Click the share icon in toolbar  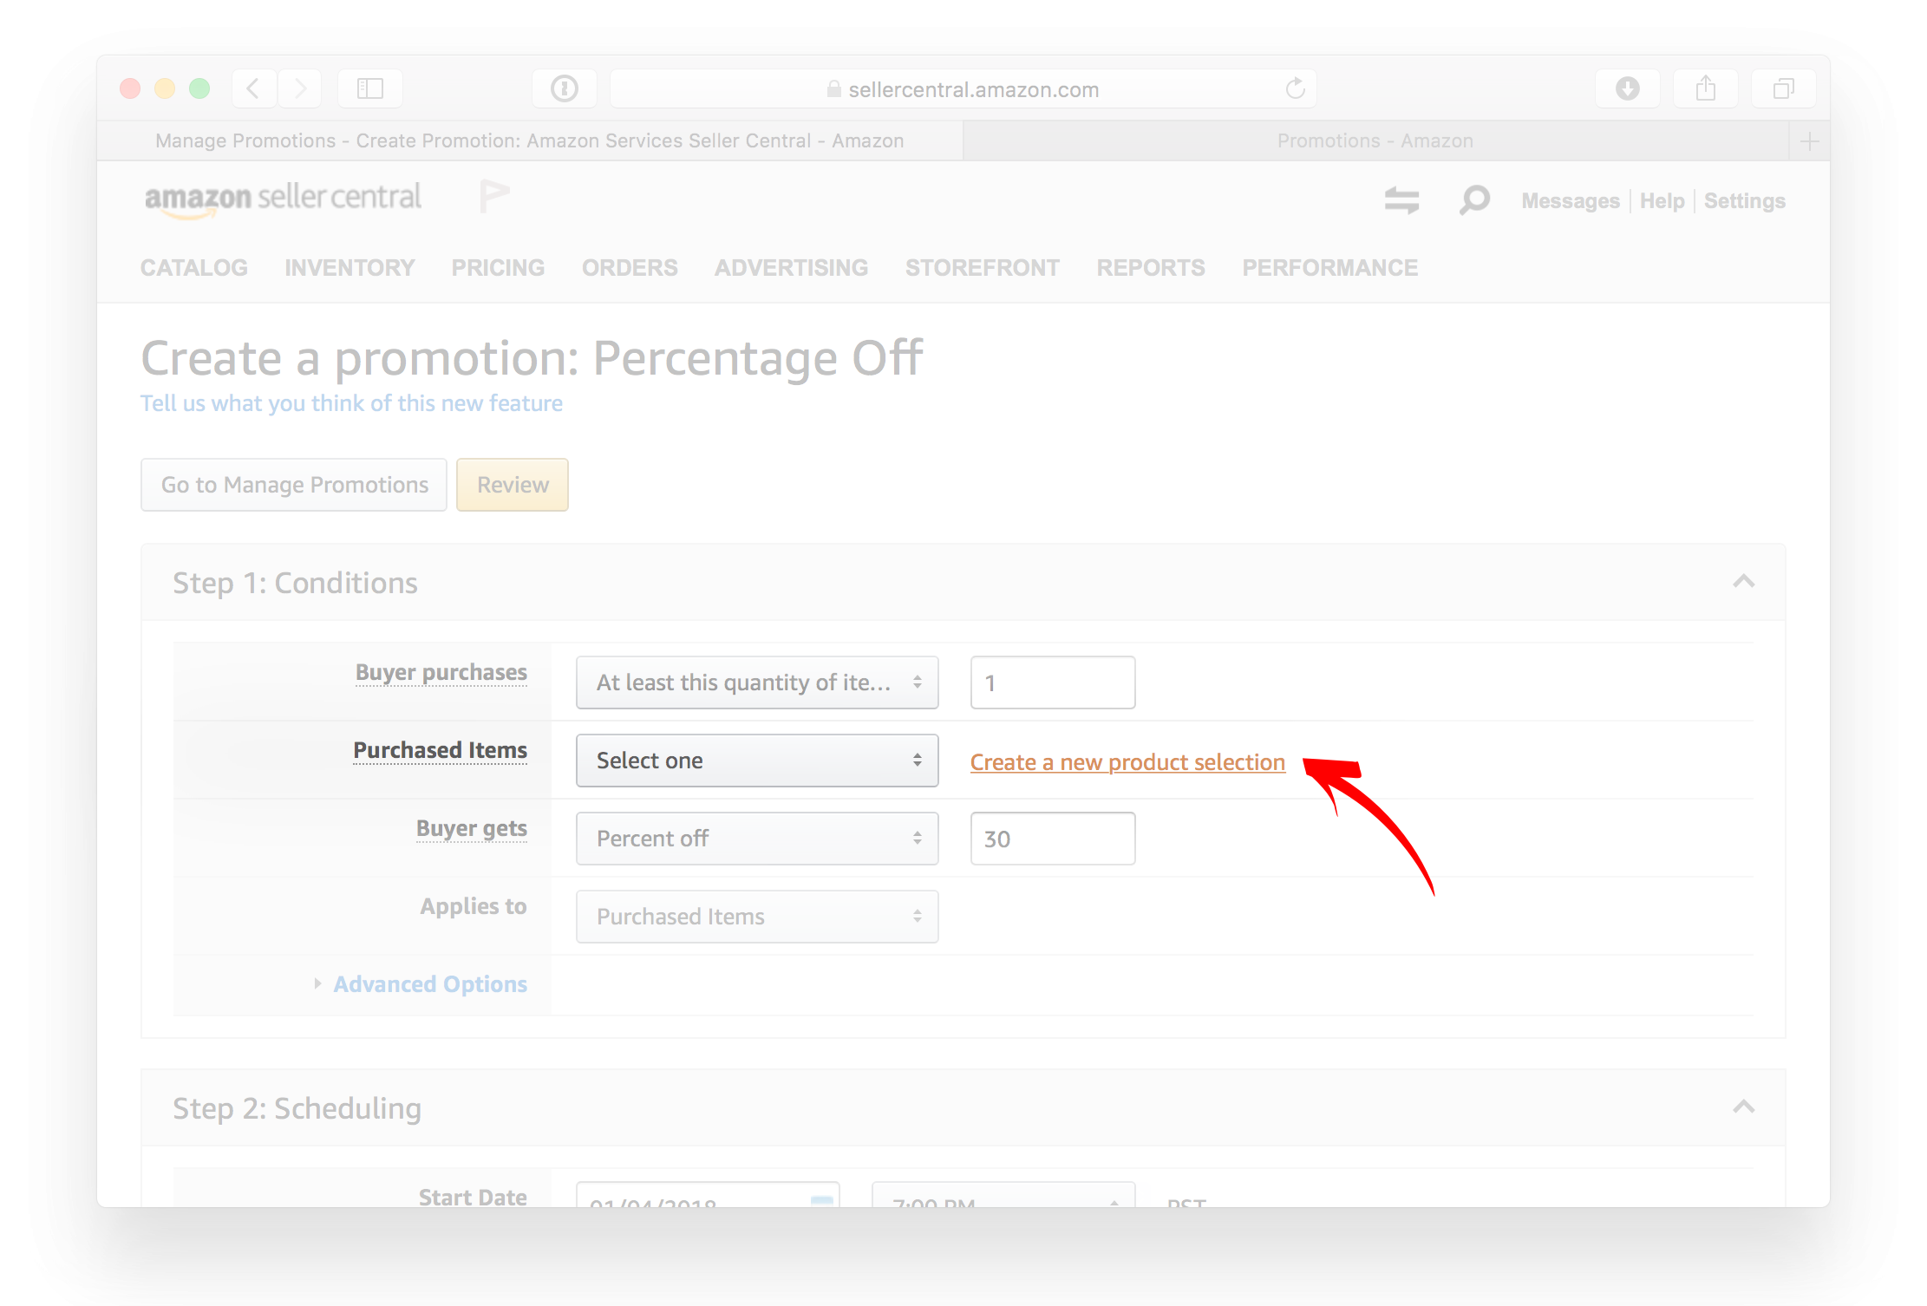coord(1706,88)
